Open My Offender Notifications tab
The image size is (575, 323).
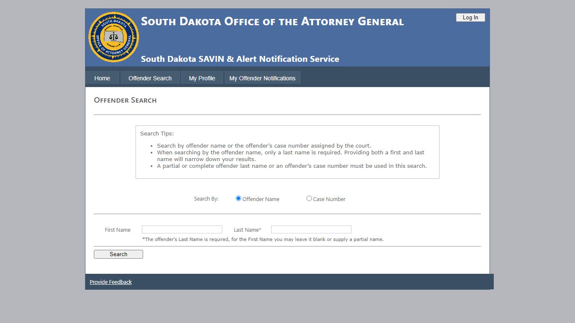pyautogui.click(x=262, y=78)
